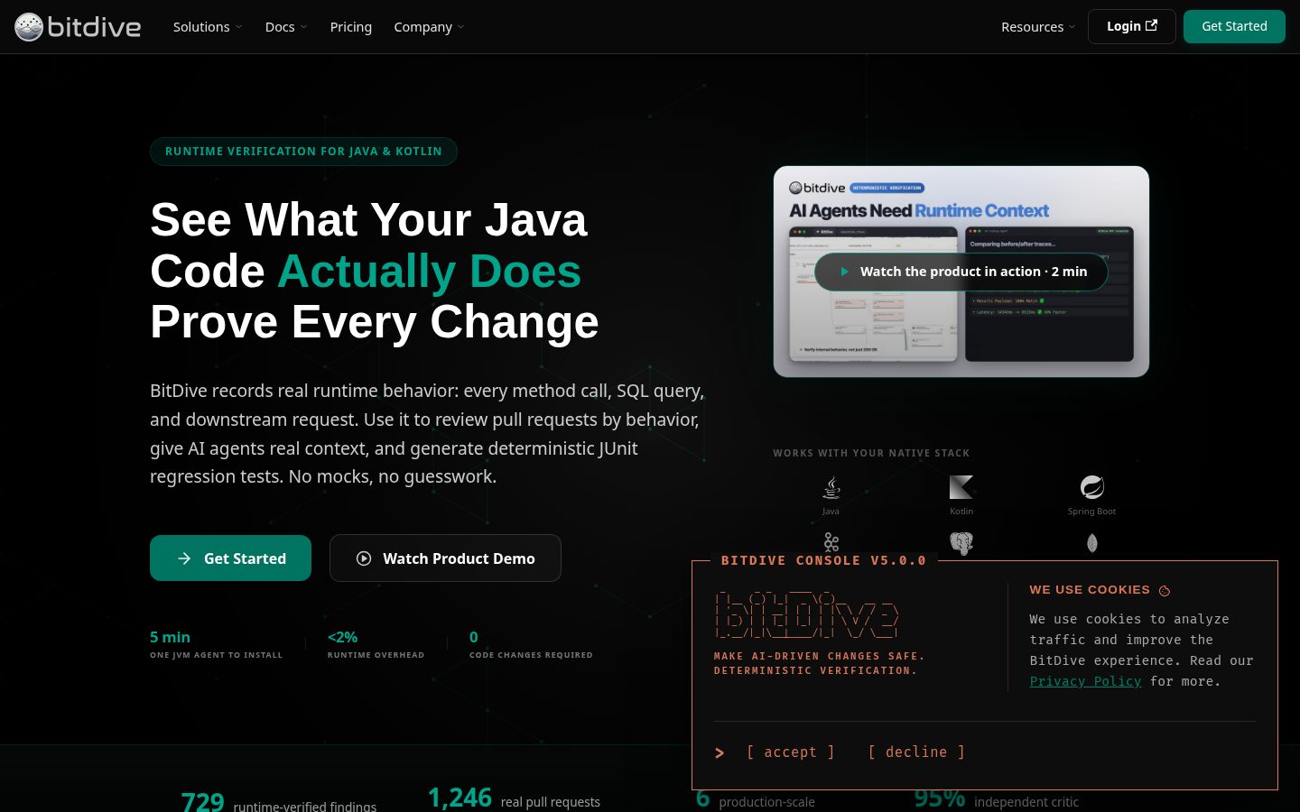Click the '<2%' runtime overhead stat
The width and height of the screenshot is (1300, 812).
click(x=342, y=637)
